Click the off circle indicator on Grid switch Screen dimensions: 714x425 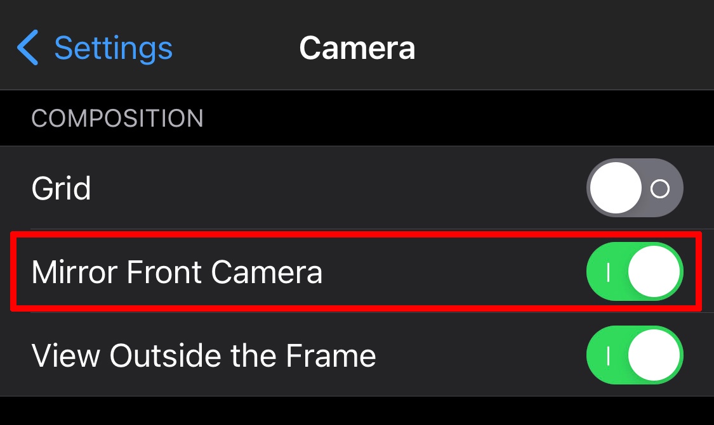[661, 189]
